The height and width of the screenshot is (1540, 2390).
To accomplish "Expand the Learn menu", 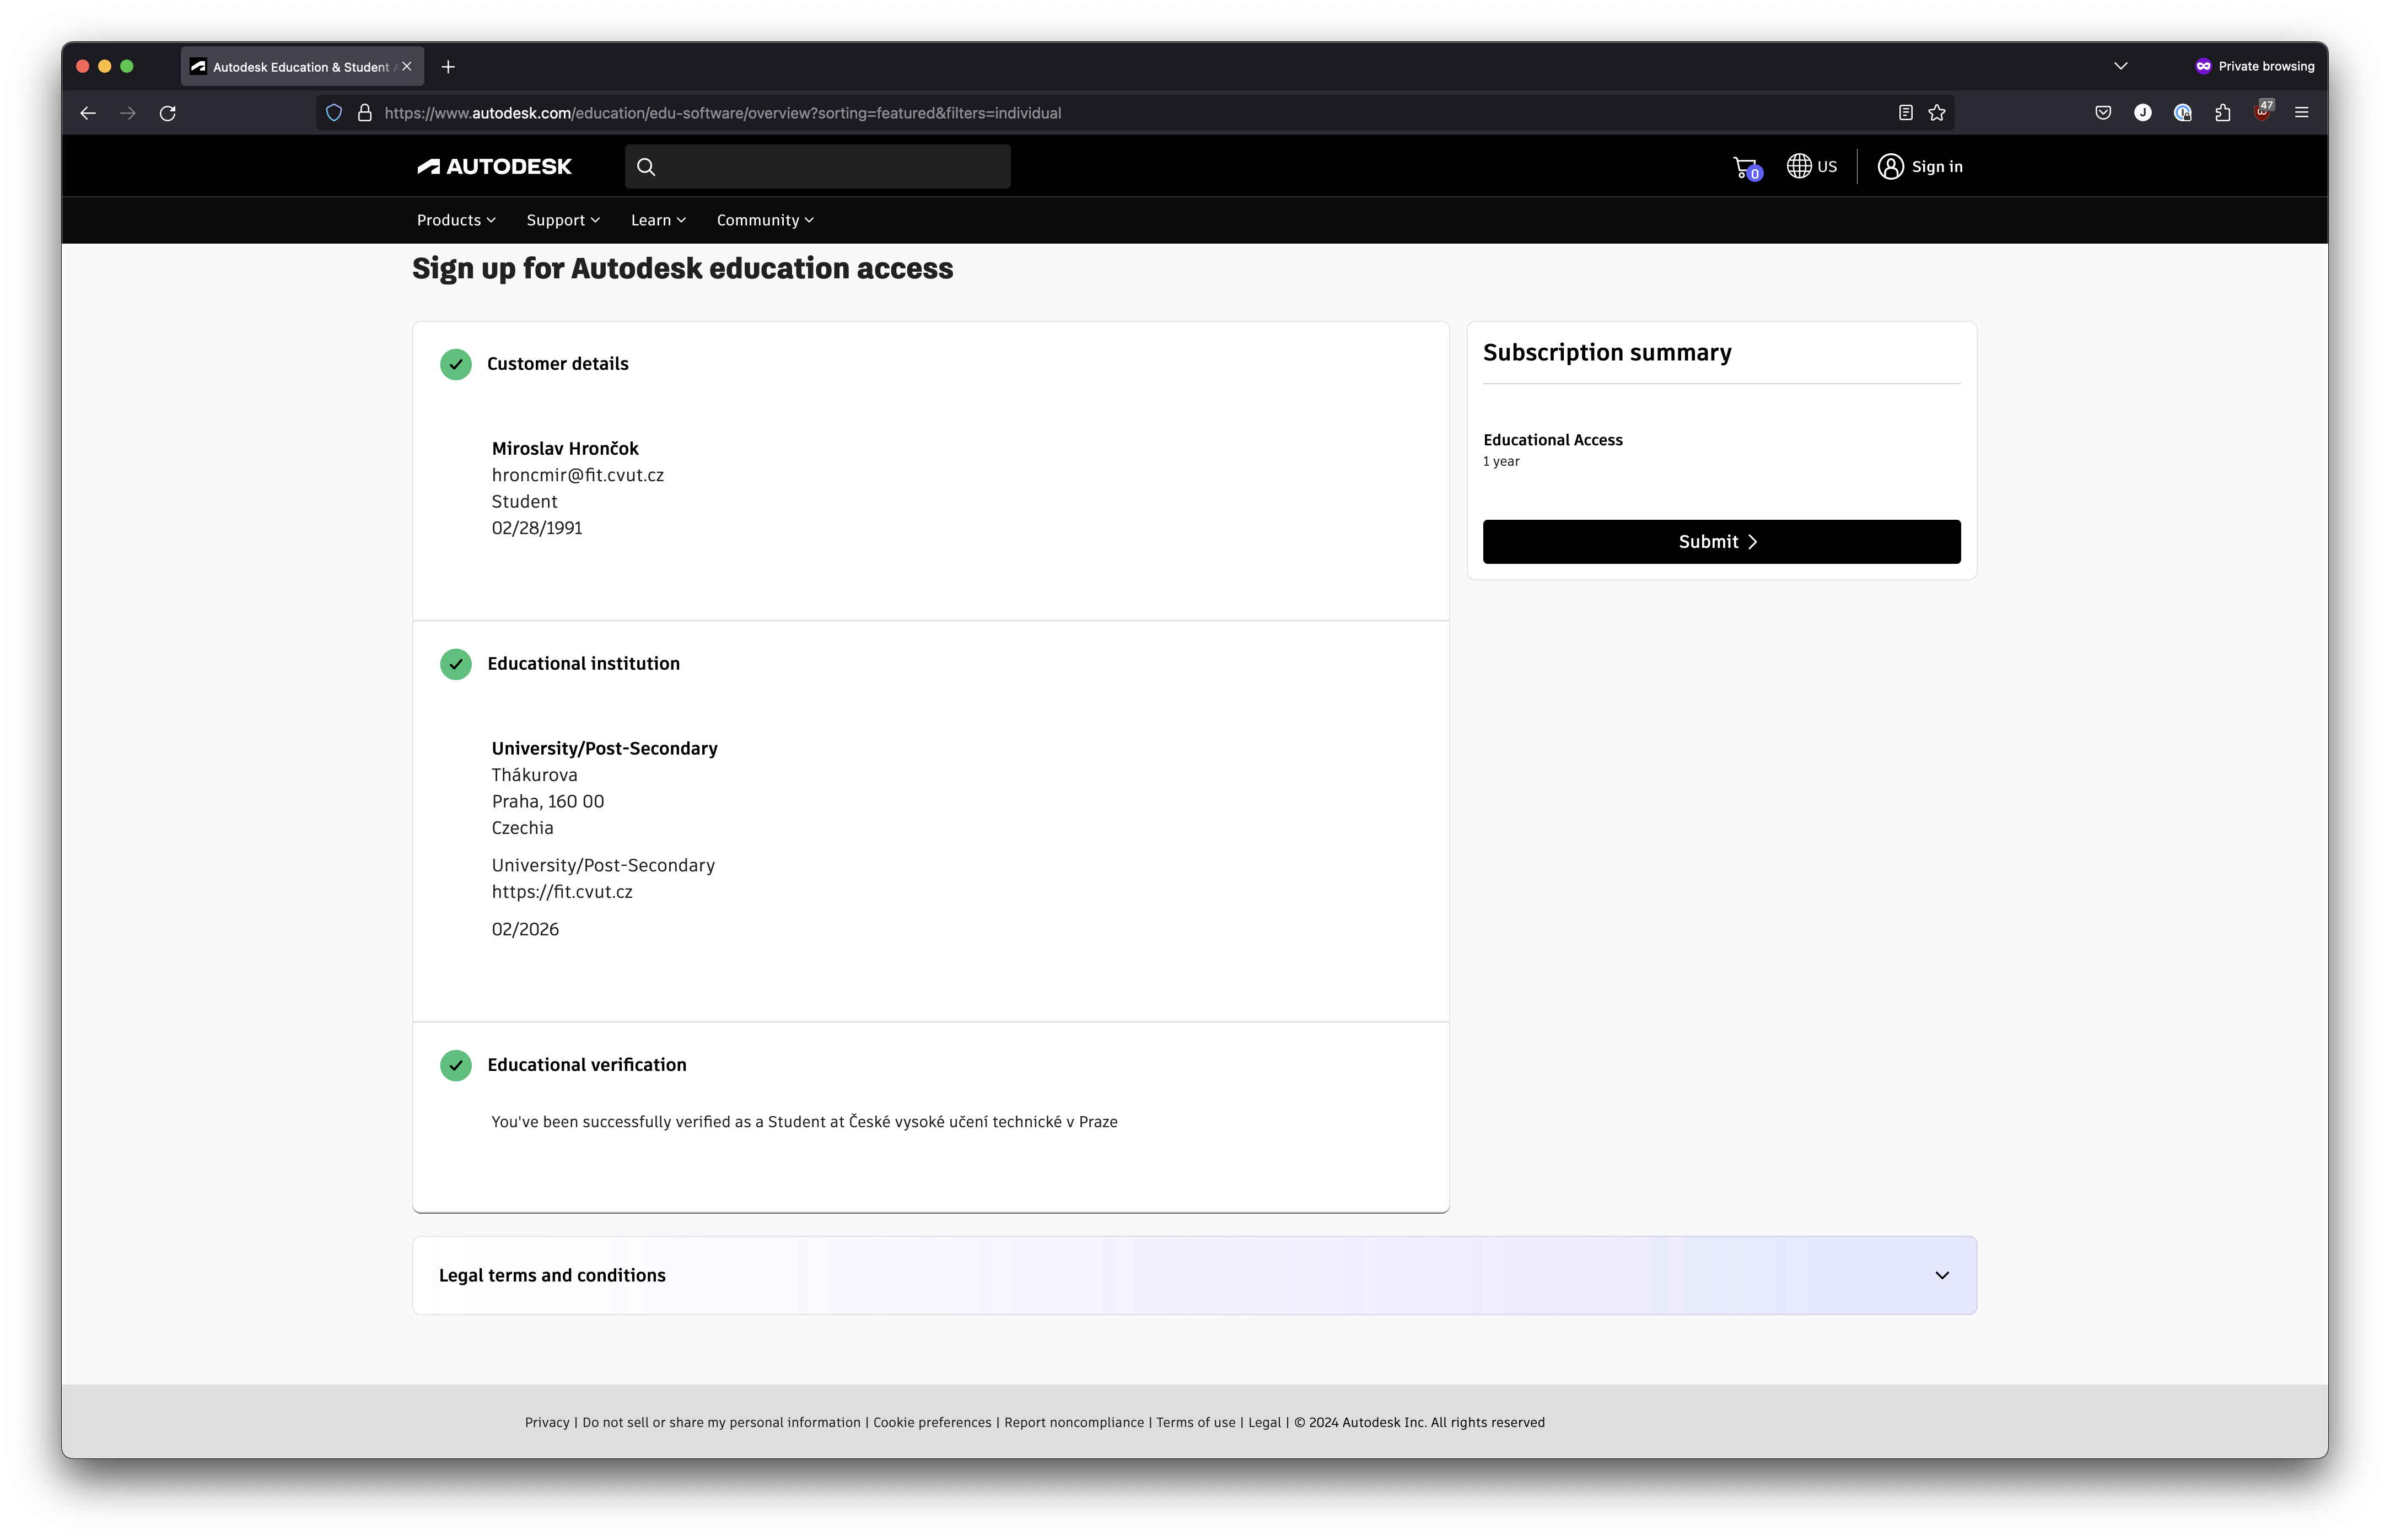I will click(658, 220).
